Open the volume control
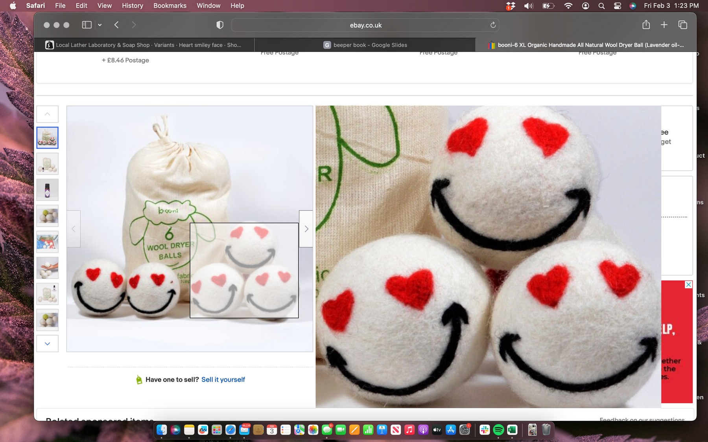 pos(528,6)
